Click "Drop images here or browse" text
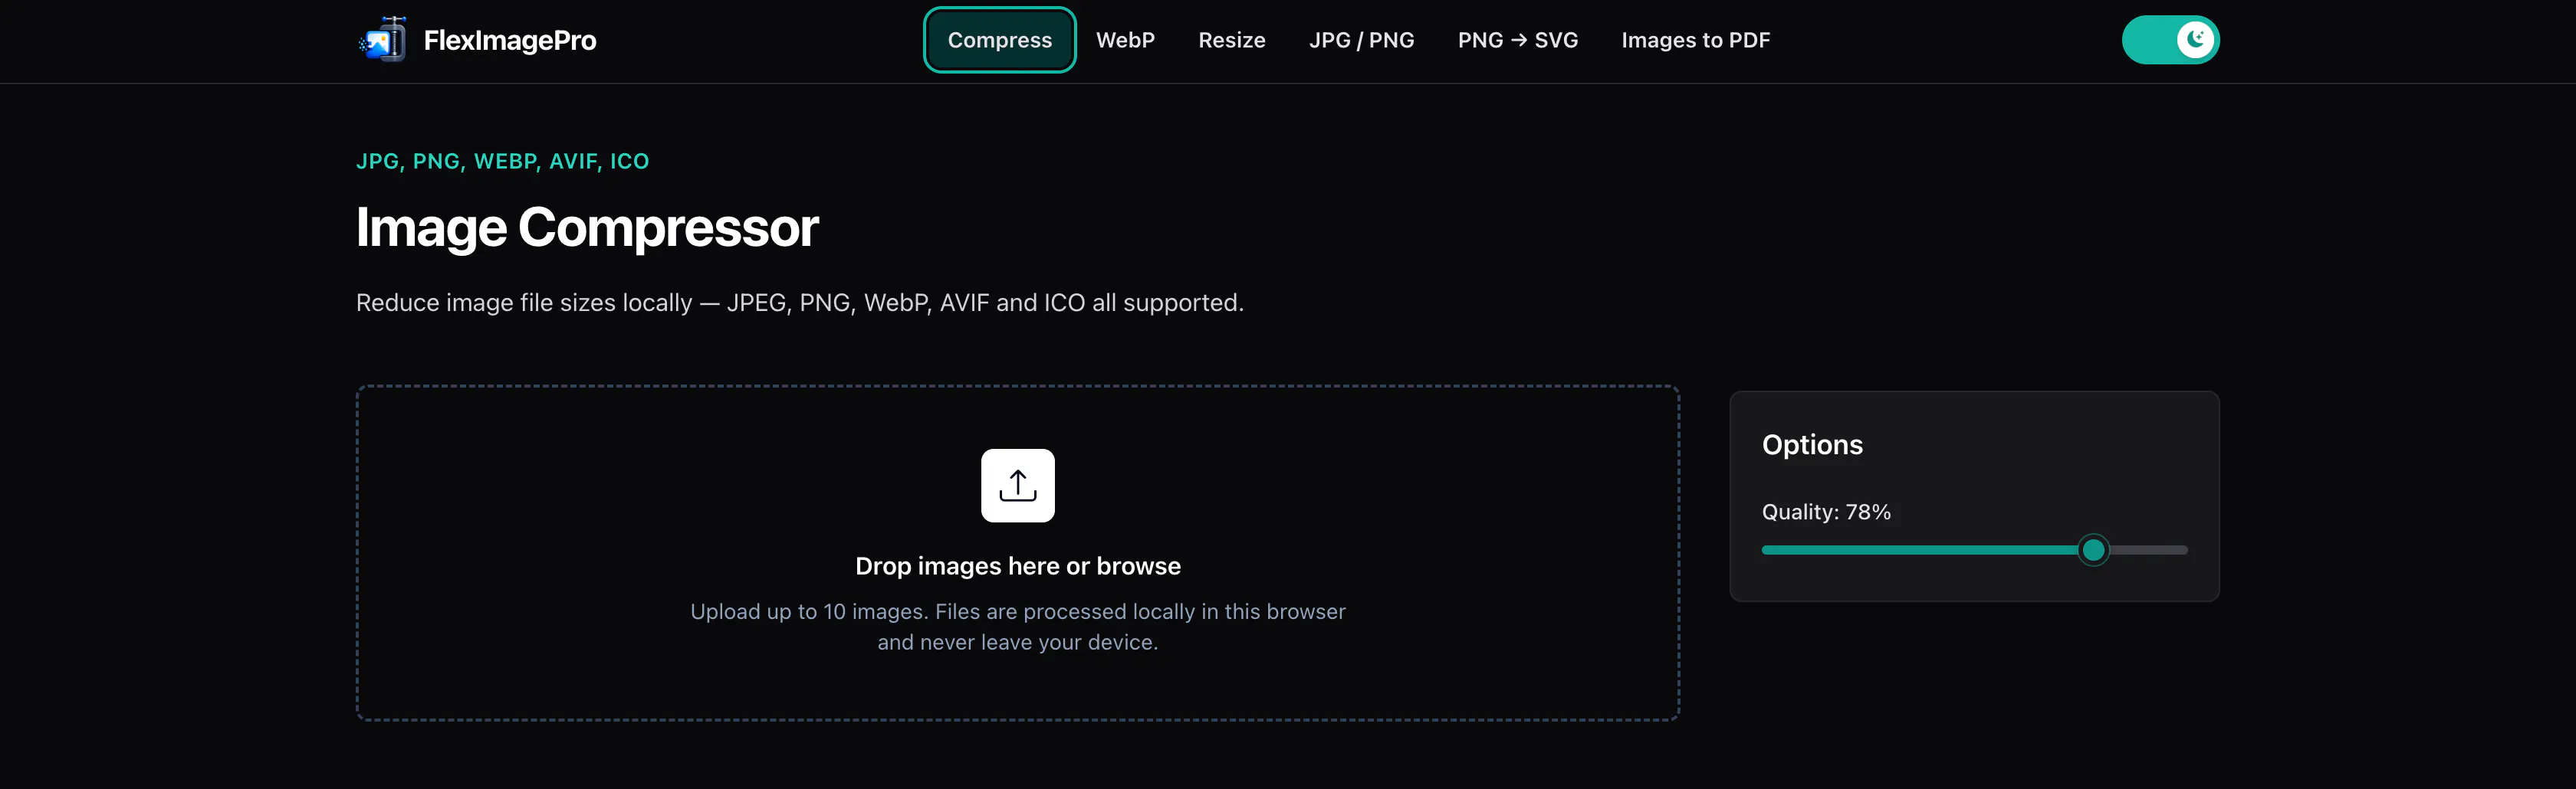2576x789 pixels. tap(1017, 566)
